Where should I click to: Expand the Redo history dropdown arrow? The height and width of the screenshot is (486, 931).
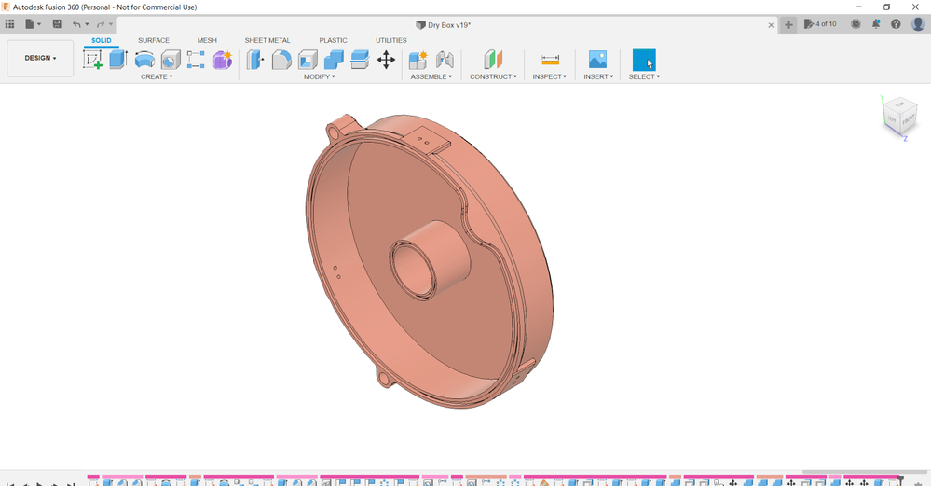coord(111,24)
